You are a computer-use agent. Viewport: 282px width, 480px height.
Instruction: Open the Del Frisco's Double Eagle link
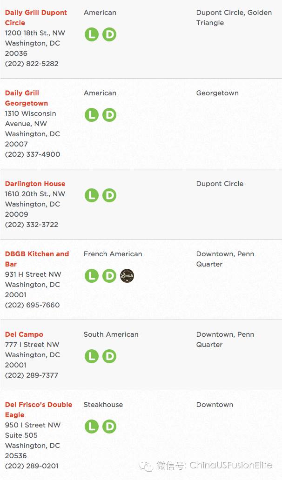(39, 410)
